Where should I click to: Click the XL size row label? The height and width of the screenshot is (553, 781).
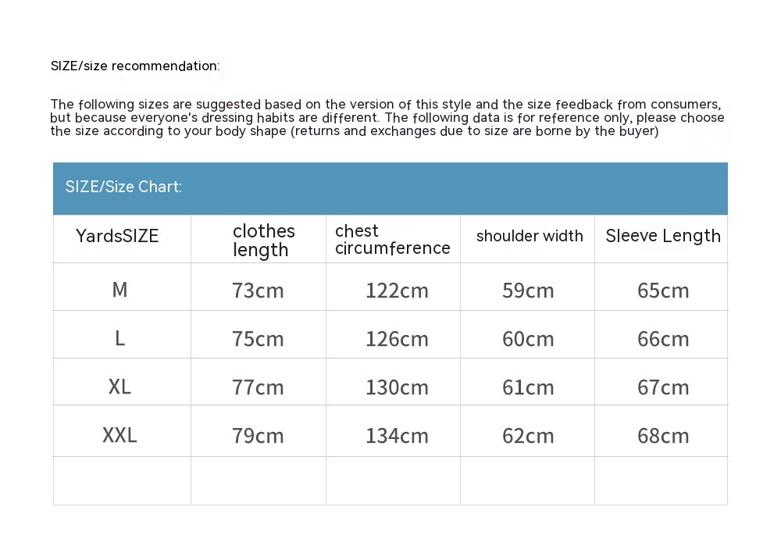[x=119, y=387]
